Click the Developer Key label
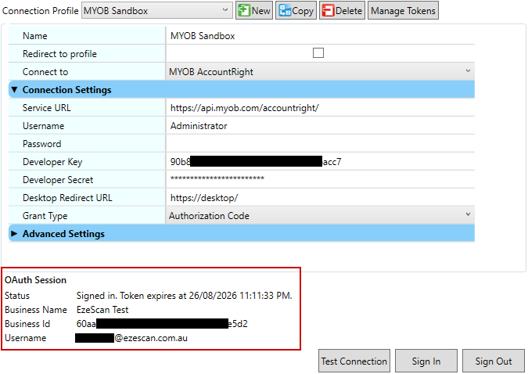Image resolution: width=528 pixels, height=374 pixels. pos(52,162)
